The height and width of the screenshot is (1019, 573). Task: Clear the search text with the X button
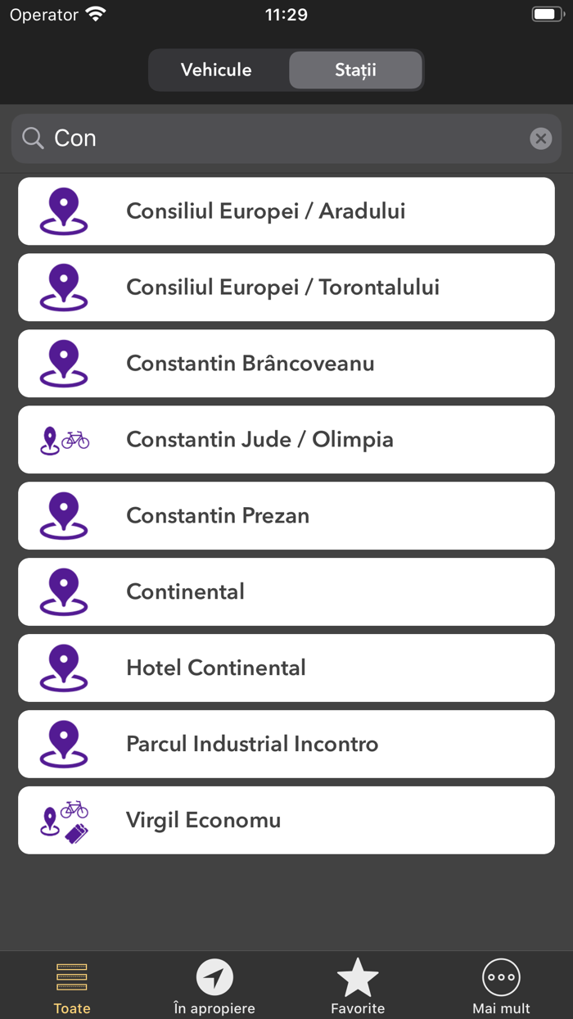click(540, 138)
